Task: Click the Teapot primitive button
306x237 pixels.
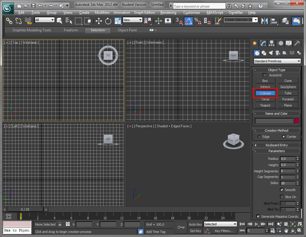Action: [265, 105]
